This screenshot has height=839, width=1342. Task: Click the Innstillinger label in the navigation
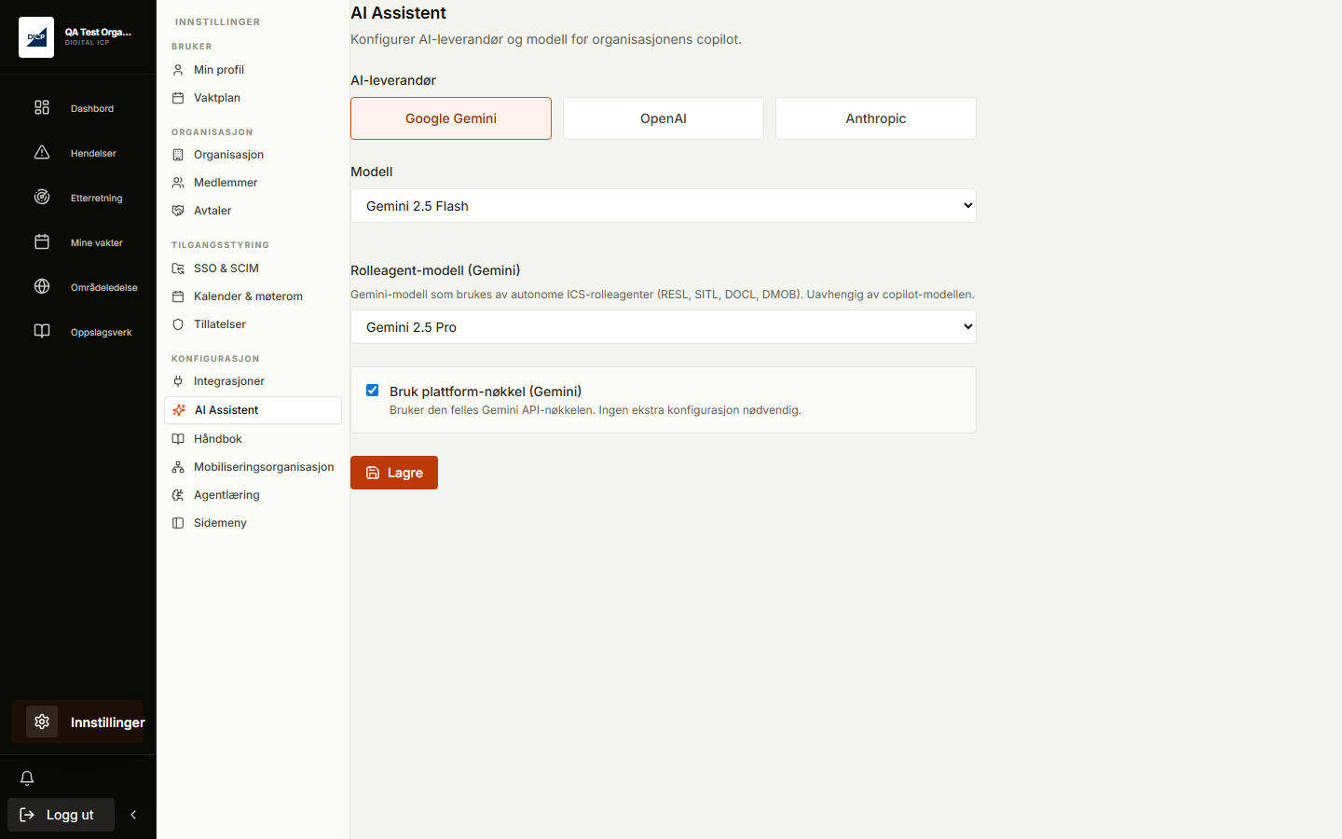coord(108,722)
